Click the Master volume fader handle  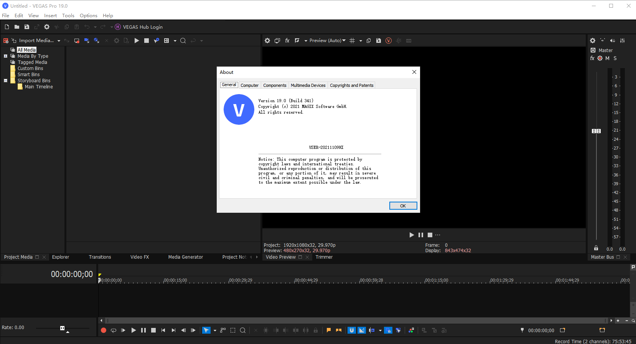pos(596,131)
